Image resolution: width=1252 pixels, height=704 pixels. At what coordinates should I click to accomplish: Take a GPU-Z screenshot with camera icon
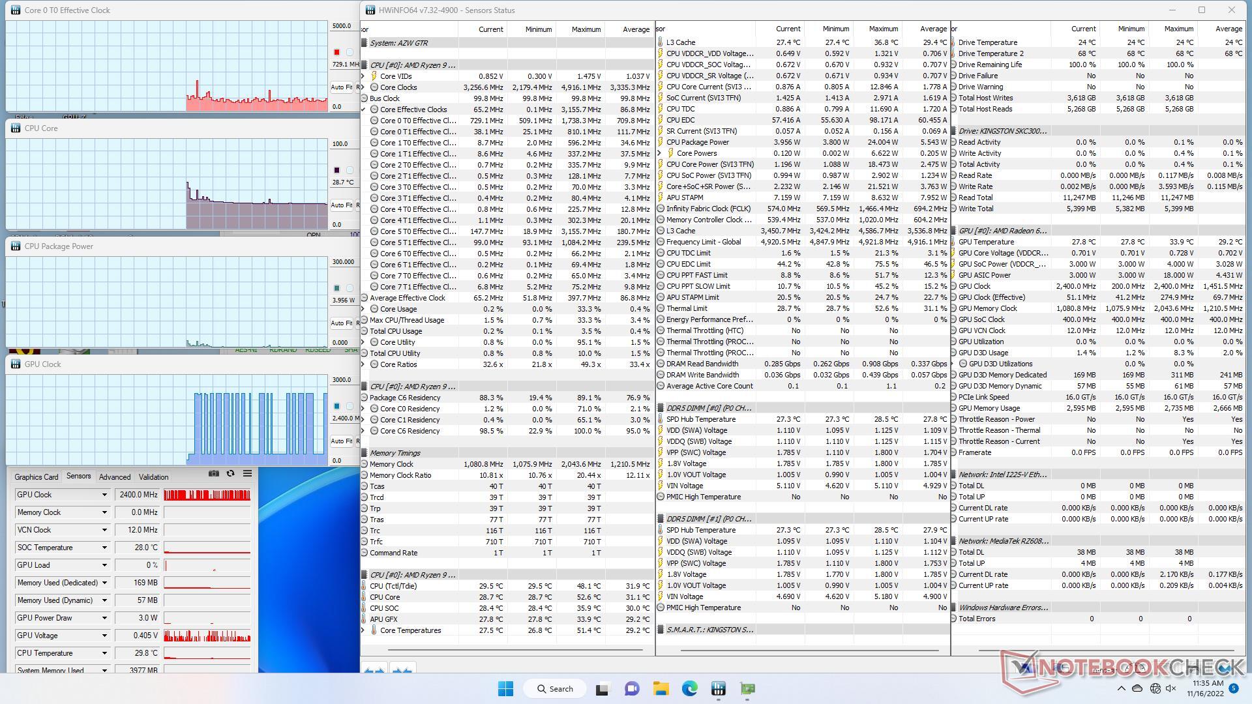pyautogui.click(x=213, y=474)
